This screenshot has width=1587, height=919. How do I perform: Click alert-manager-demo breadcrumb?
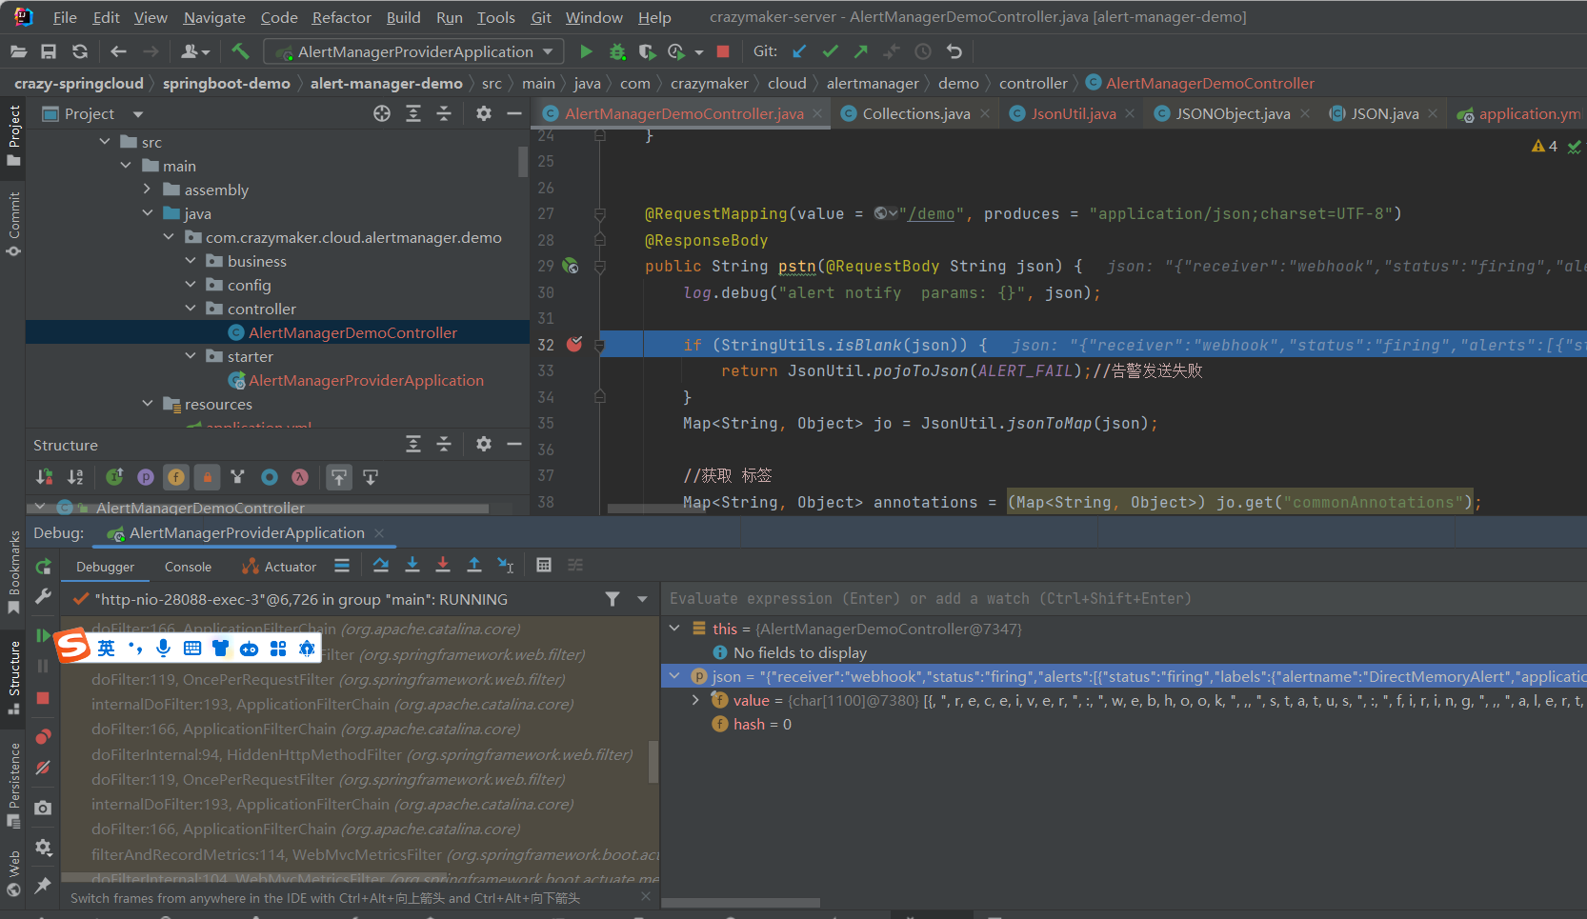[x=387, y=83]
